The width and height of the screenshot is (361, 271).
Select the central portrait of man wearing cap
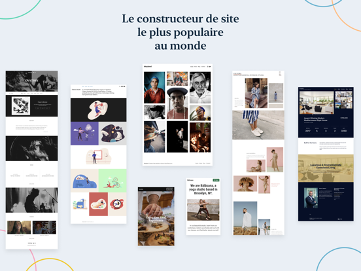pyautogui.click(x=177, y=103)
